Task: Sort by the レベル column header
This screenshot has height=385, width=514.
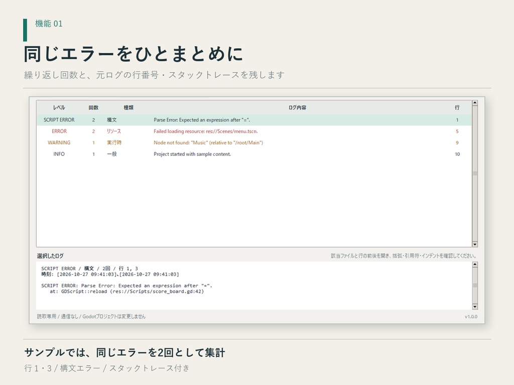Action: [59, 107]
